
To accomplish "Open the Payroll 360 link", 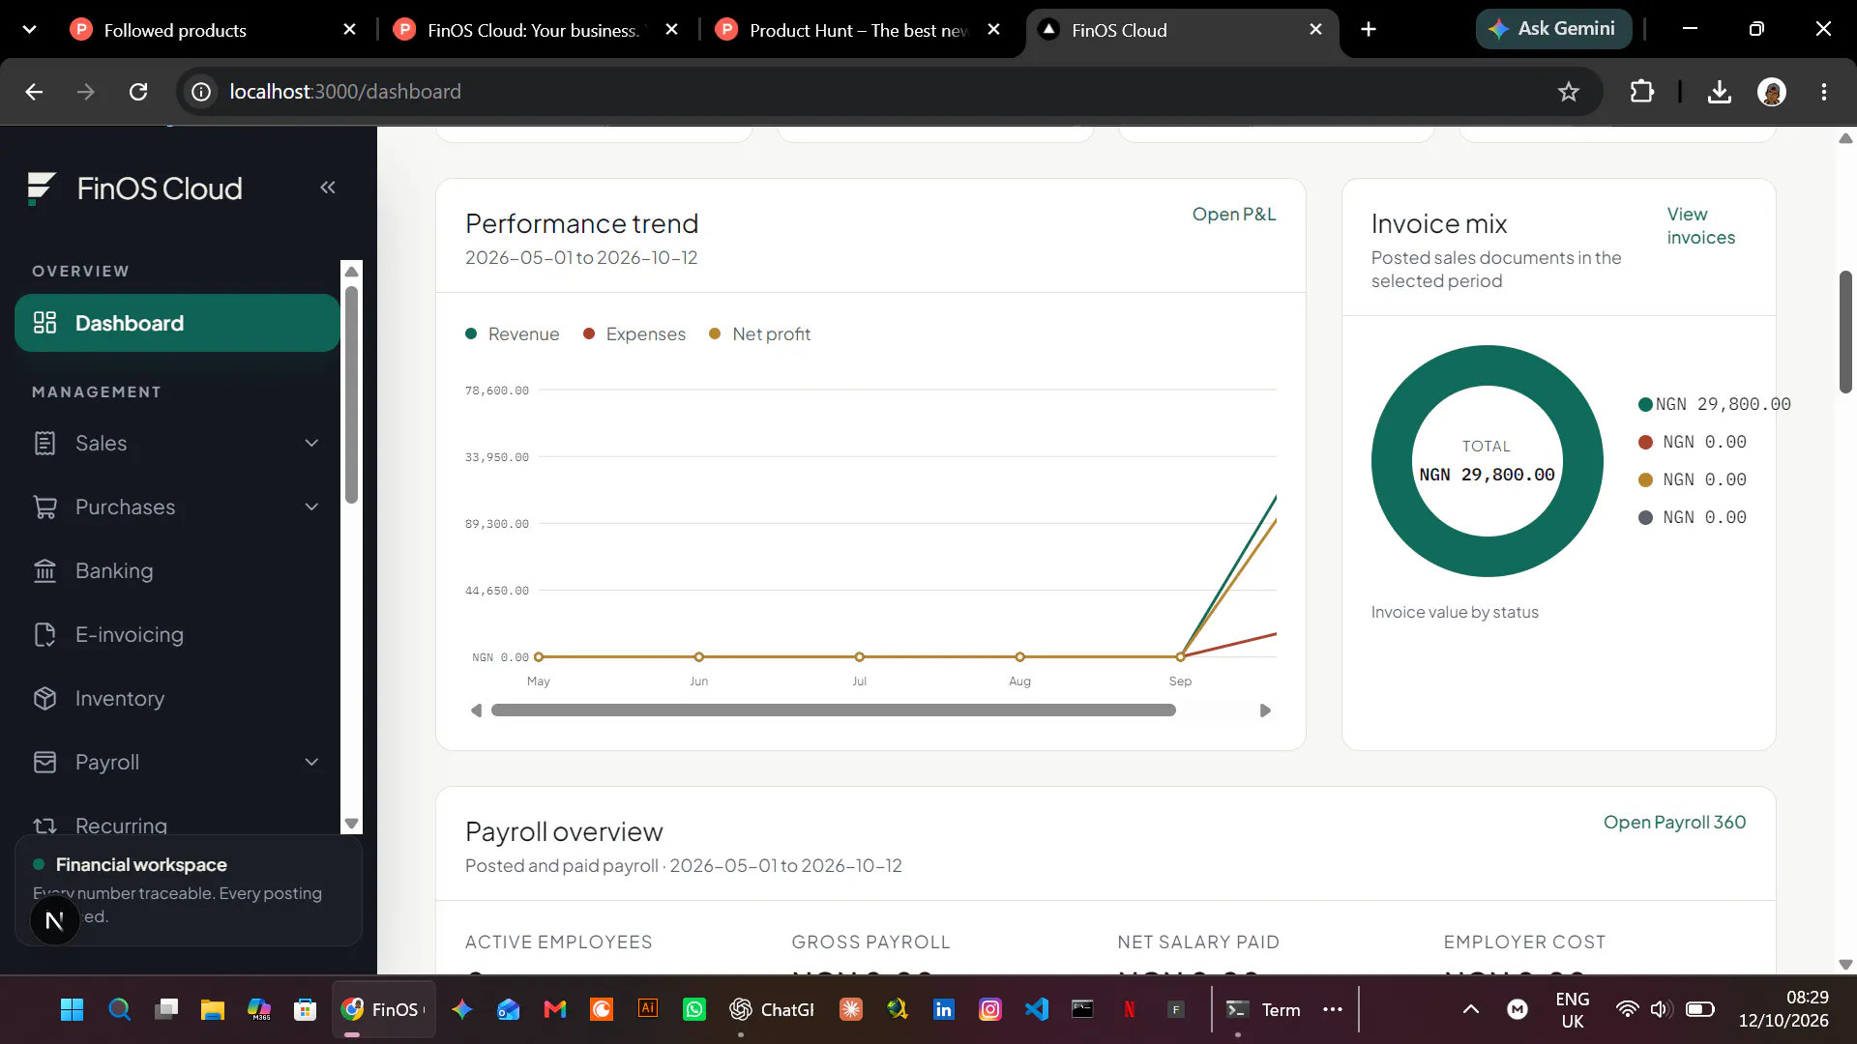I will (1674, 822).
